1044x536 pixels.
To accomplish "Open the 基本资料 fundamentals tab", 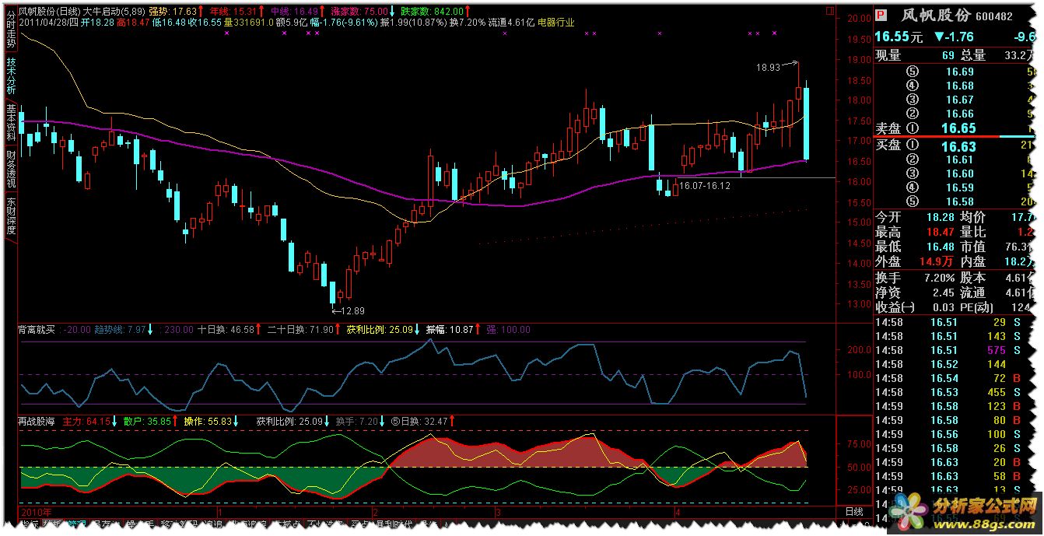I will point(10,122).
